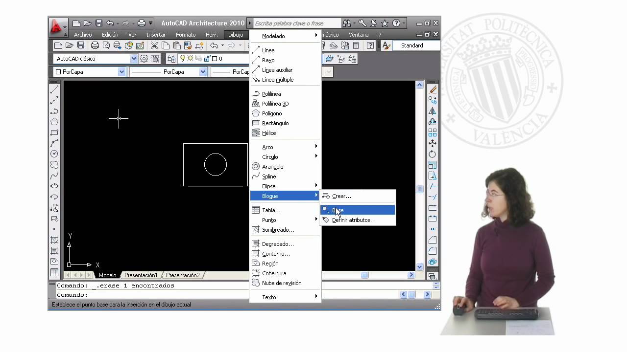Select Table tool in left draw toolbar
Screen dimensions: 627x352
54,272
